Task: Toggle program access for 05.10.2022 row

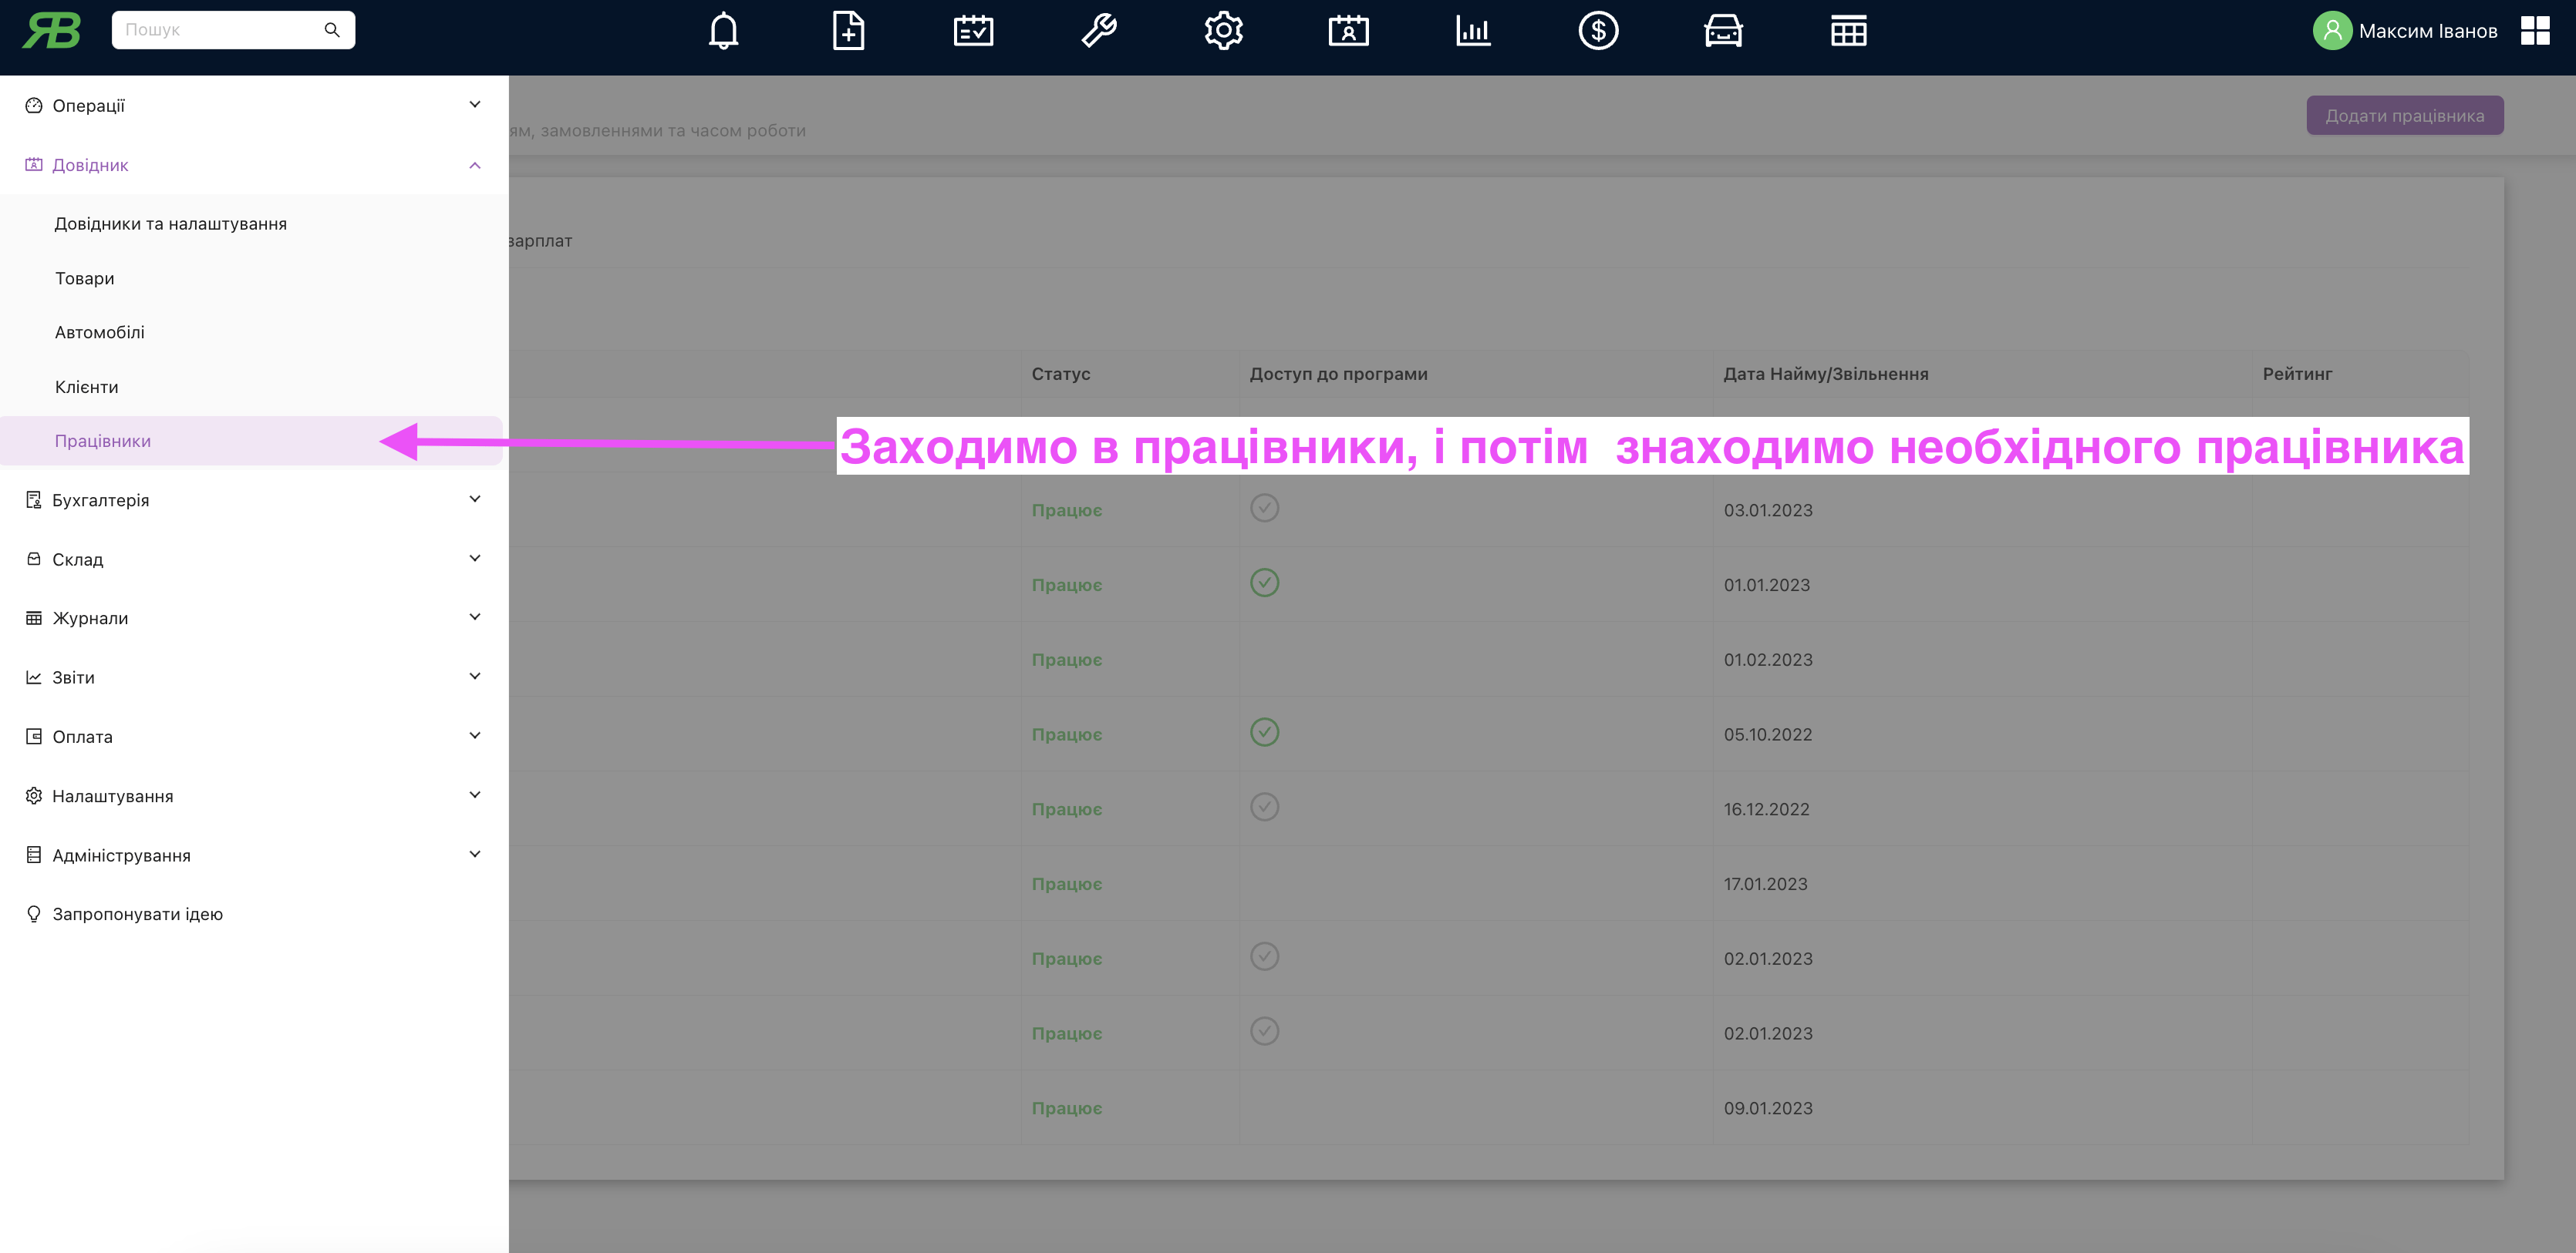Action: click(1264, 732)
